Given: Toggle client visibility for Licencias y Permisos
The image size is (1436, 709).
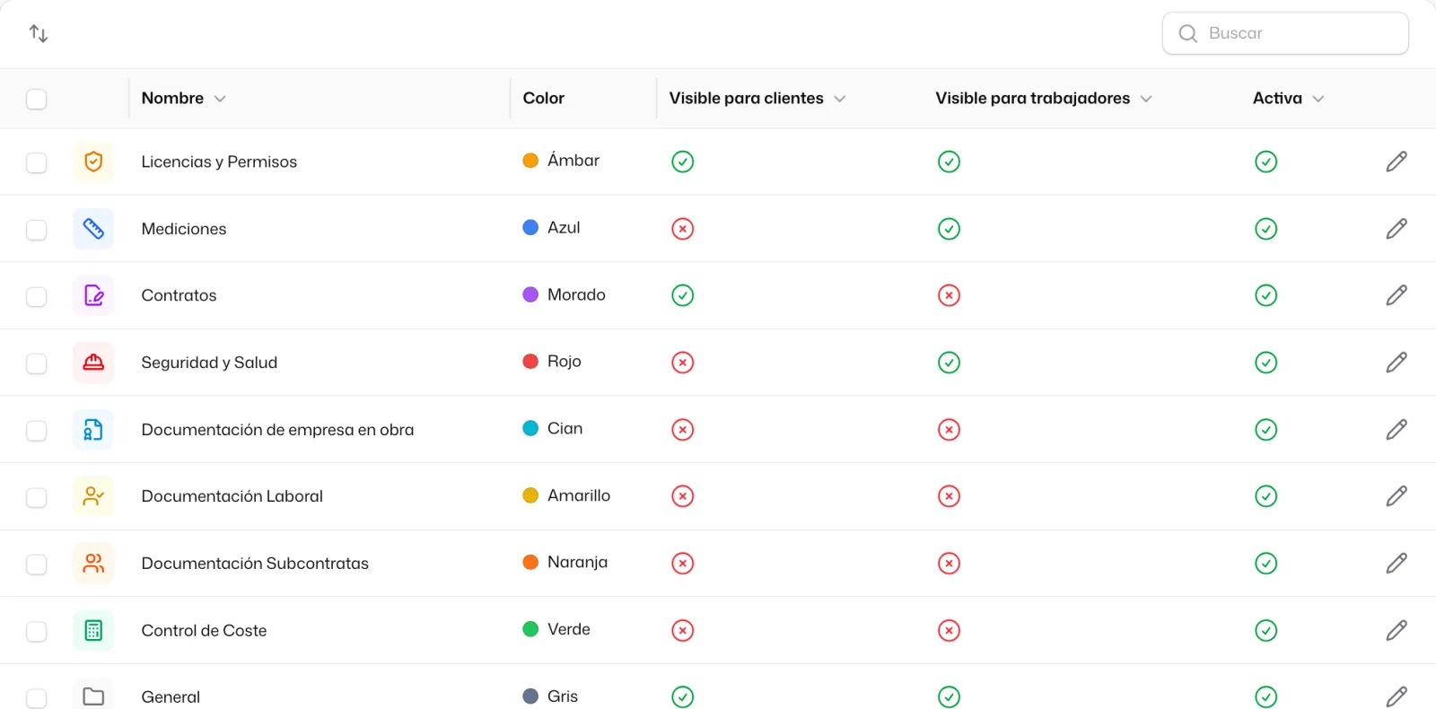Looking at the screenshot, I should click(x=683, y=162).
